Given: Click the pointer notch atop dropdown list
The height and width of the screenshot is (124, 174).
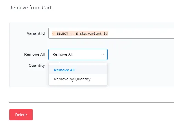Looking at the screenshot, I should click(59, 63).
